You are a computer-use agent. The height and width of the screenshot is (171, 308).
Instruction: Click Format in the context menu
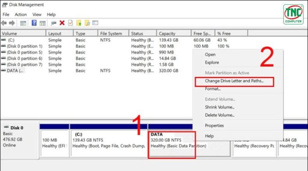coord(213,89)
